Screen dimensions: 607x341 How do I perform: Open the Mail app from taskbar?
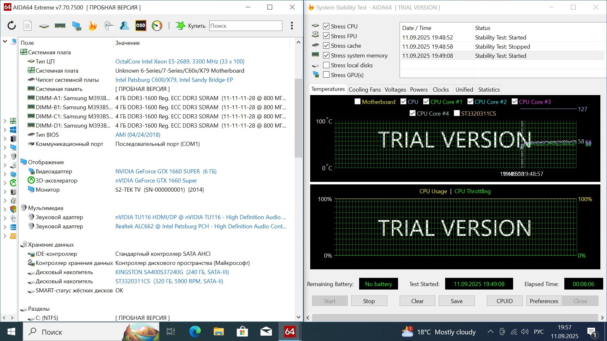[x=266, y=332]
